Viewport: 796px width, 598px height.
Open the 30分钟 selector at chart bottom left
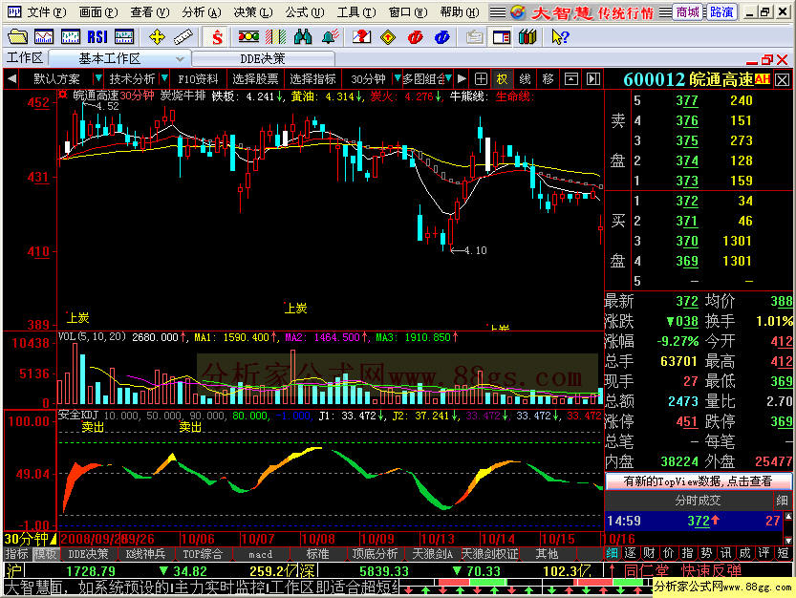pos(30,539)
